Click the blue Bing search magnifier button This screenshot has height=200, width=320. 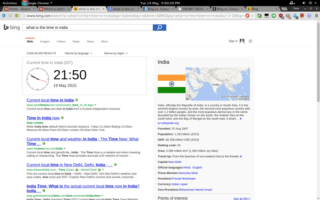tap(159, 27)
